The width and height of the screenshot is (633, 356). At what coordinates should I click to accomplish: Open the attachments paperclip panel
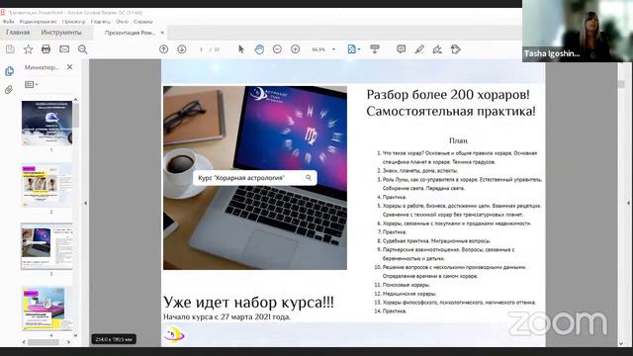[x=9, y=90]
